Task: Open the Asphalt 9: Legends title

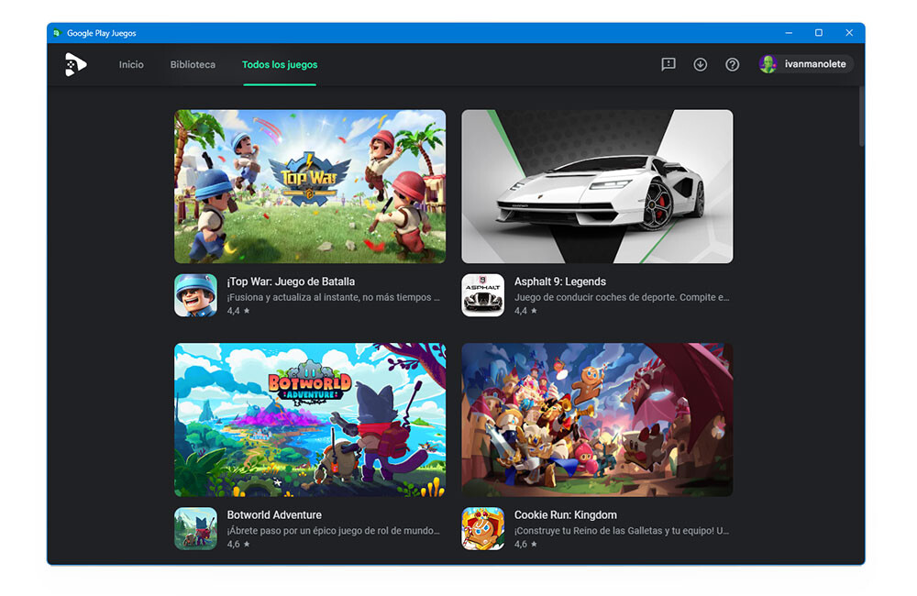Action: click(559, 281)
